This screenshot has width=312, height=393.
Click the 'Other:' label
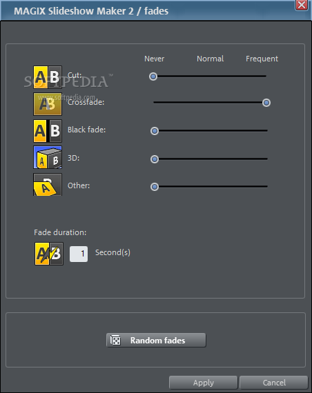click(x=79, y=185)
